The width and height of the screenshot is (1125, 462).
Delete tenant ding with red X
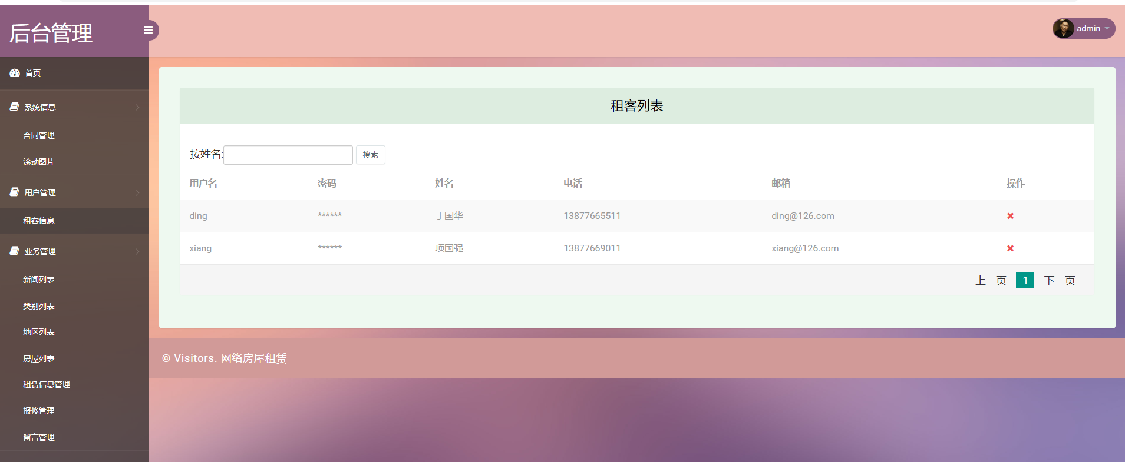(x=1010, y=216)
